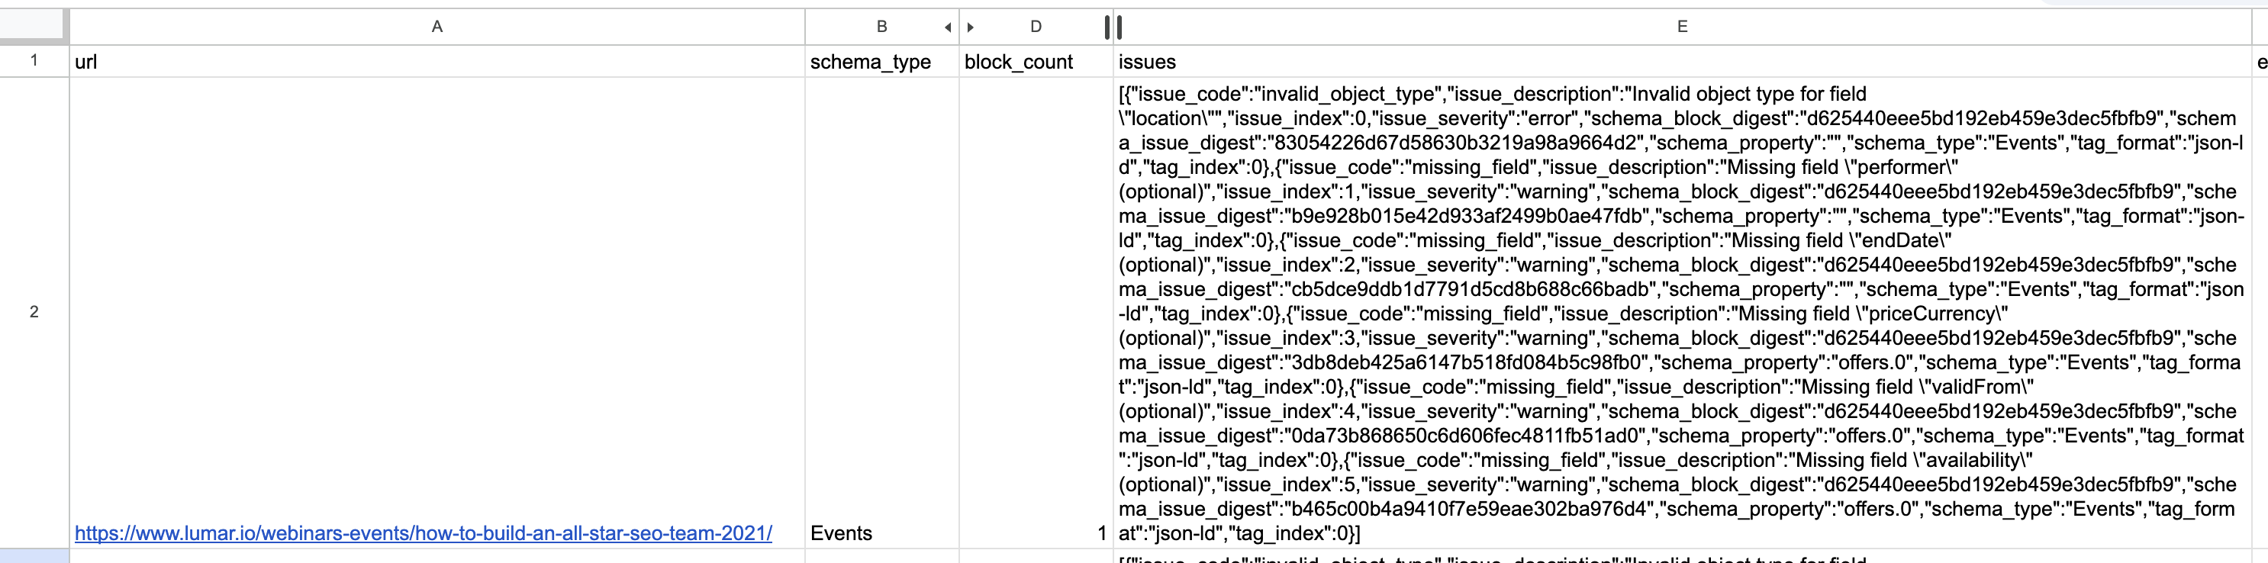The image size is (2268, 563).
Task: Click the "issues" header cell
Action: 1683,62
